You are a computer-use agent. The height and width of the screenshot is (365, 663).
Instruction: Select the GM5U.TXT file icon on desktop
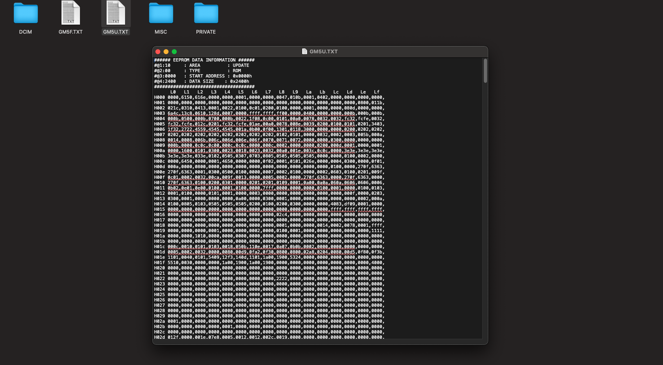116,13
